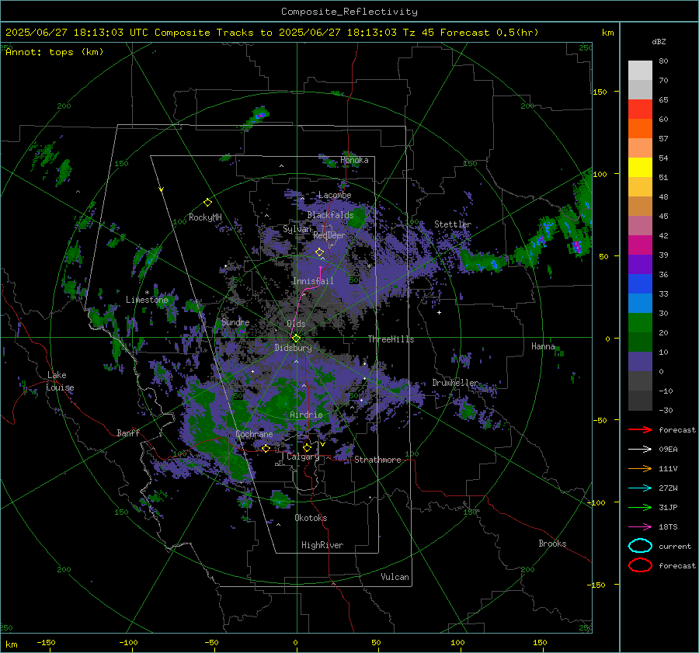Click the yellow diamond marker above Calgary
This screenshot has height=653, width=699.
click(307, 447)
